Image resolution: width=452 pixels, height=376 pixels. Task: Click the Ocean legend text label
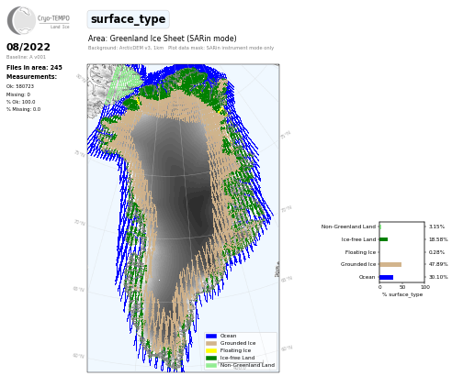click(228, 336)
